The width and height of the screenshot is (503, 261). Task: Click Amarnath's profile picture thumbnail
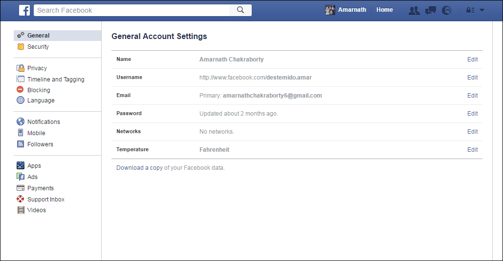pyautogui.click(x=330, y=10)
